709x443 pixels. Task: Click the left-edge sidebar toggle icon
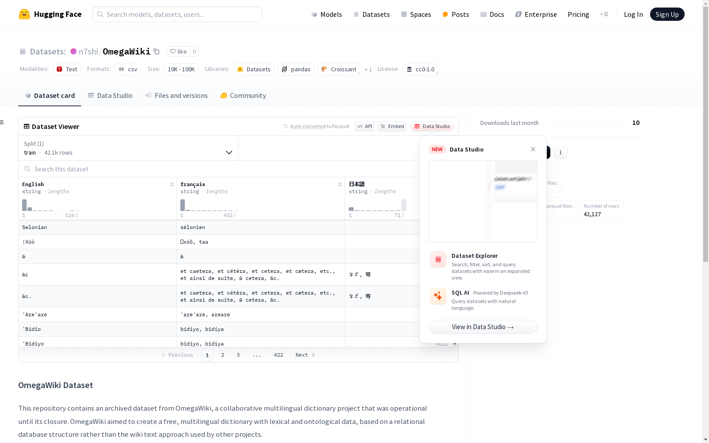(x=2, y=122)
